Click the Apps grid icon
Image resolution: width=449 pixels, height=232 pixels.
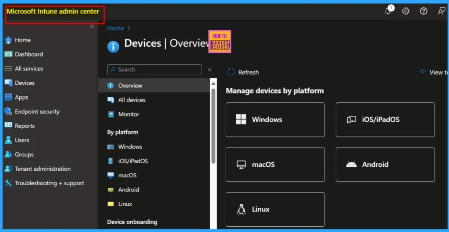pos(8,97)
